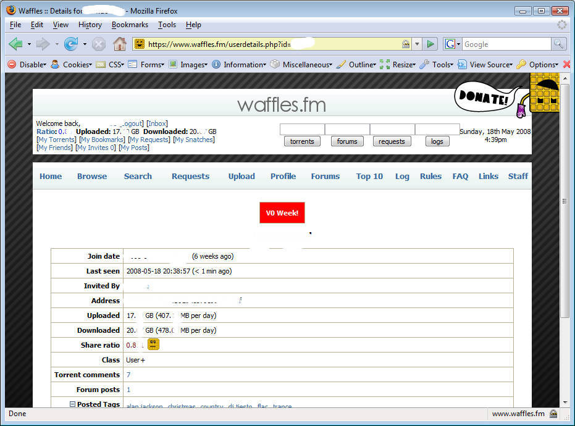Click the lock icon inside the address bar

[405, 44]
